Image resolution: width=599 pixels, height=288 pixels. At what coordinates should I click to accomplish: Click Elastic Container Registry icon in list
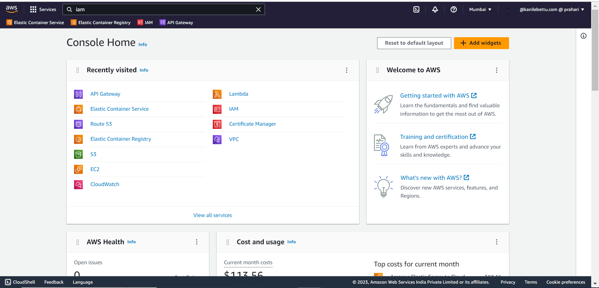[x=78, y=139]
